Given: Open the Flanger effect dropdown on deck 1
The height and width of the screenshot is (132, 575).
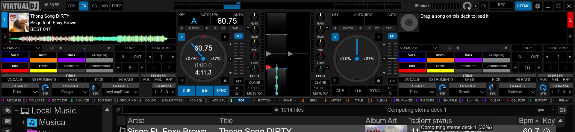Looking at the screenshot, I should coord(70,92).
